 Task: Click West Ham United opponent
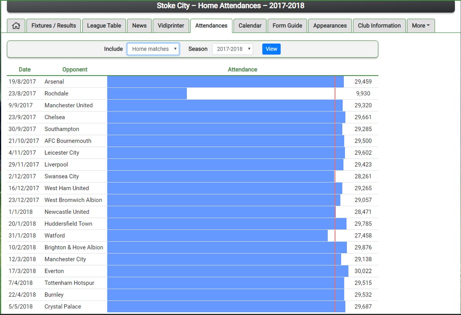(x=66, y=188)
